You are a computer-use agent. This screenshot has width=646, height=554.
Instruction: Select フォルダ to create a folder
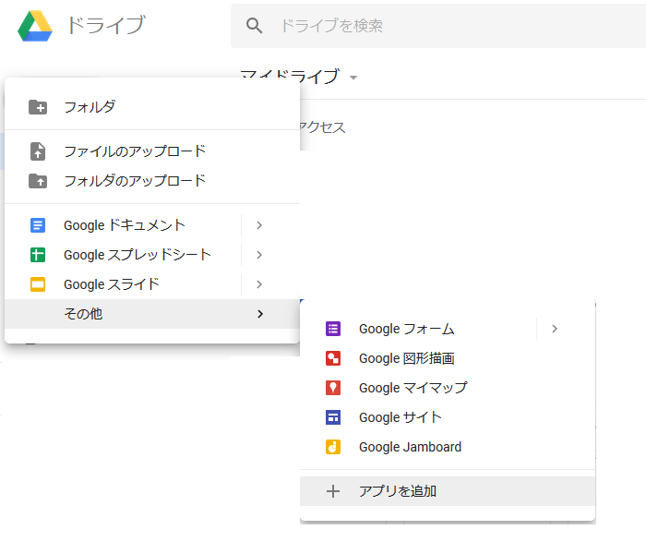[151, 107]
